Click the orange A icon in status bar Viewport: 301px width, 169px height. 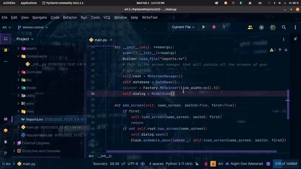coord(213,164)
